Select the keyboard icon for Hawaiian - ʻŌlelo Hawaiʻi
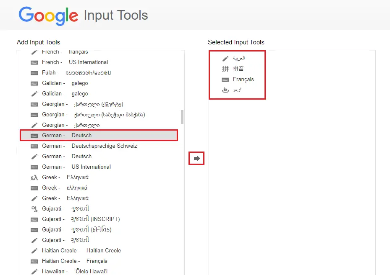This screenshot has height=275, width=390. 34,271
